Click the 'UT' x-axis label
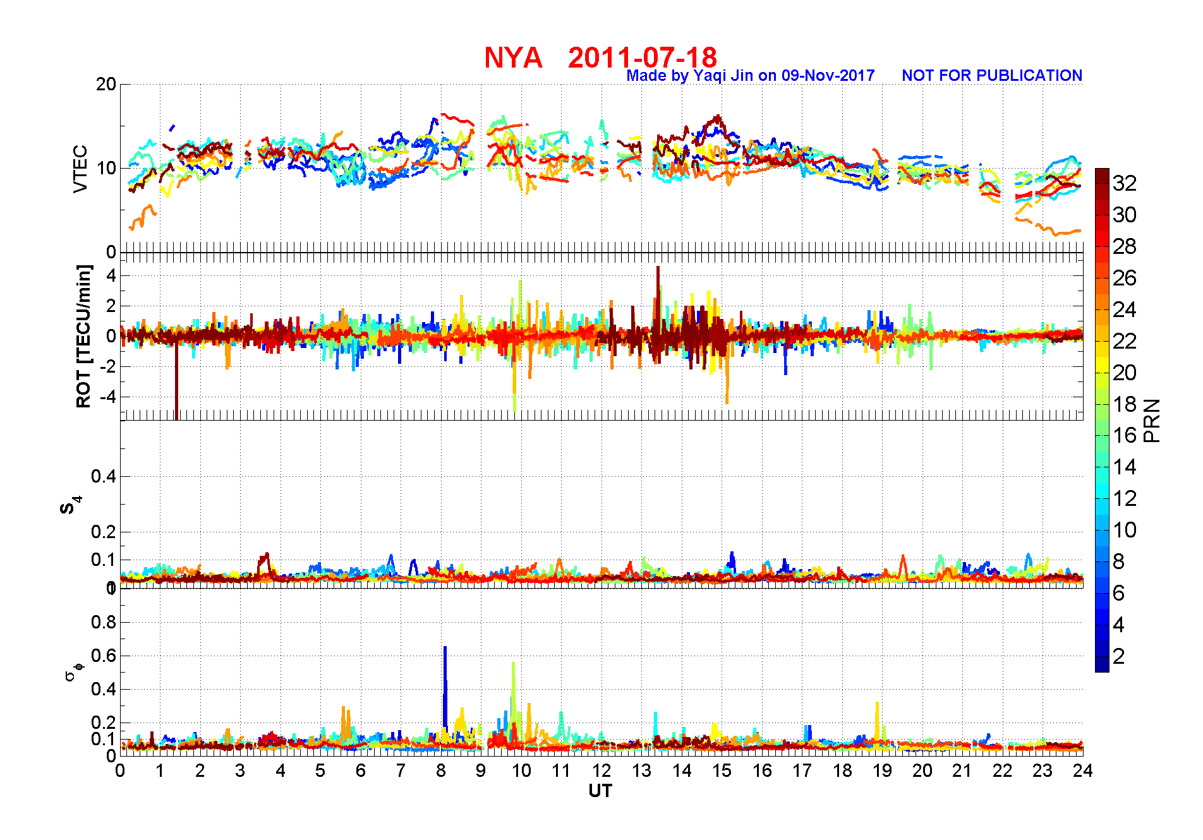1203x840 pixels. click(x=600, y=791)
